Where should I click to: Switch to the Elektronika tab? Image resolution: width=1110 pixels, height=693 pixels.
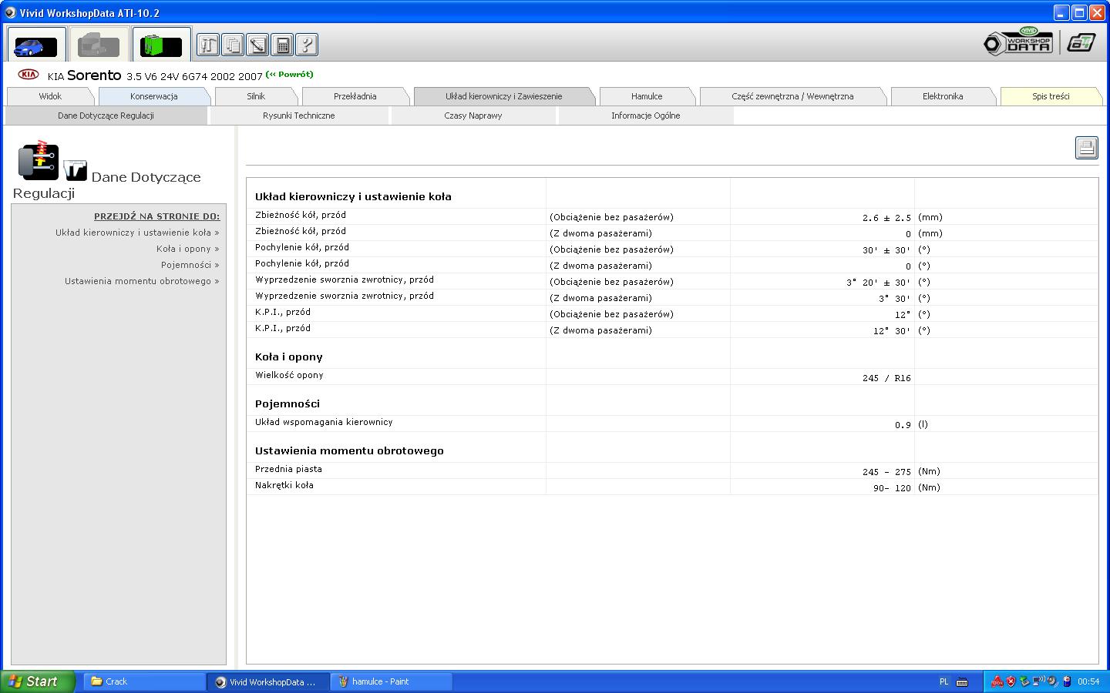[943, 96]
